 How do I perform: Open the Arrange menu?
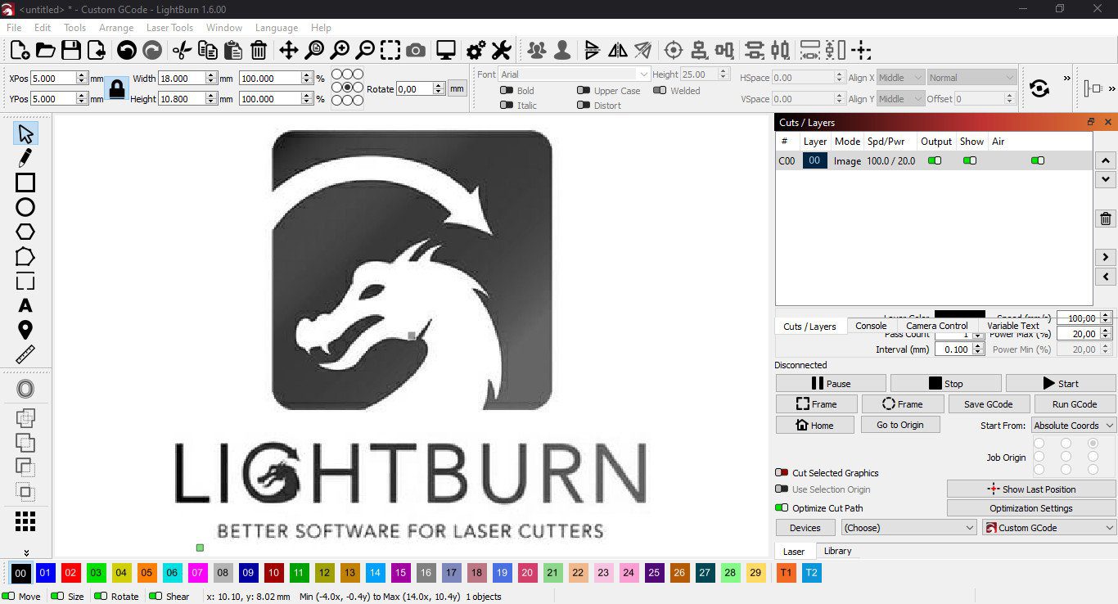(116, 27)
